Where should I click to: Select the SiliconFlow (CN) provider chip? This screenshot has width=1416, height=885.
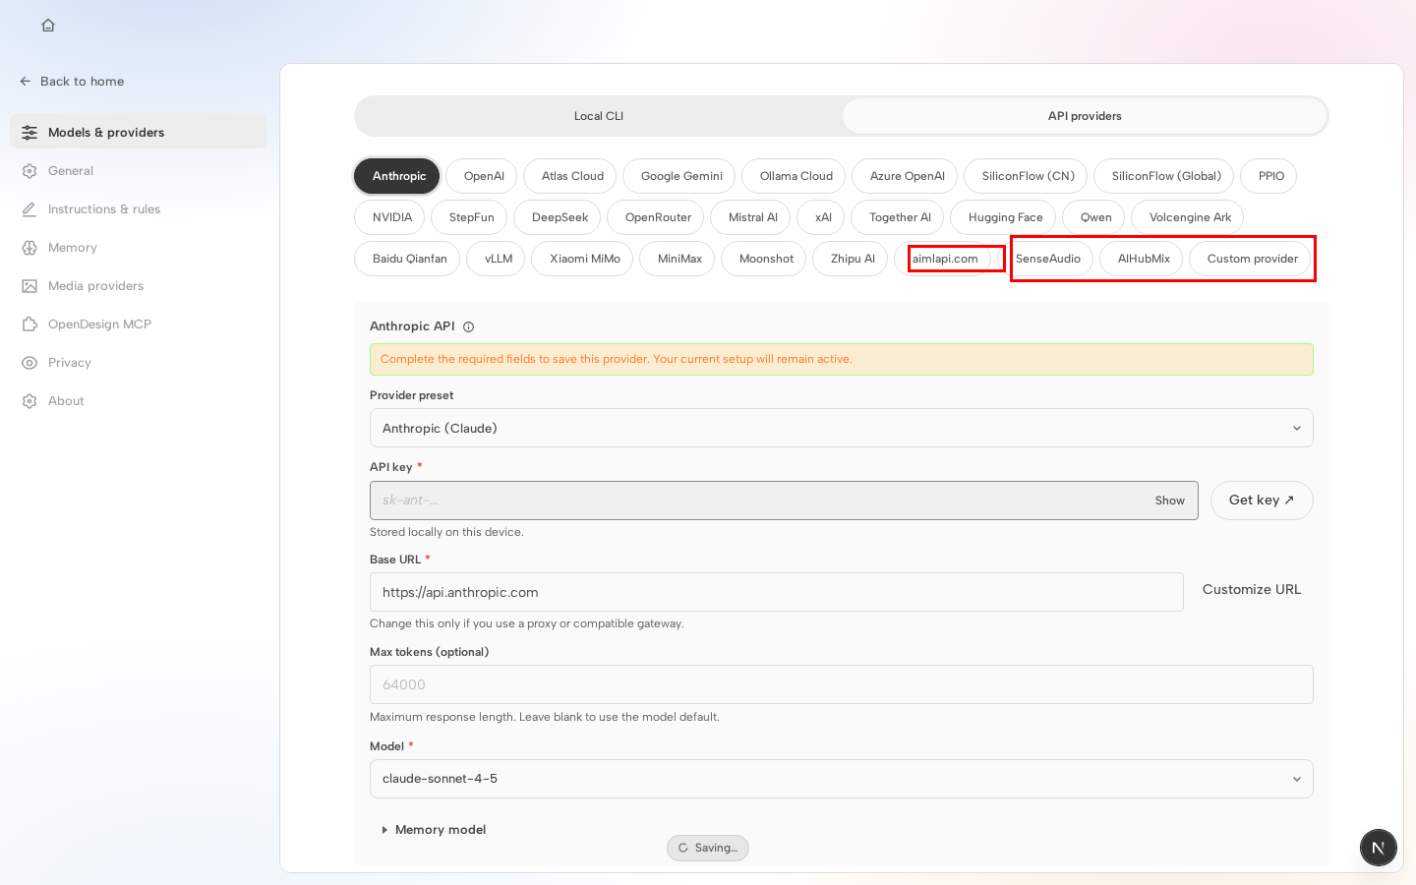1028,176
